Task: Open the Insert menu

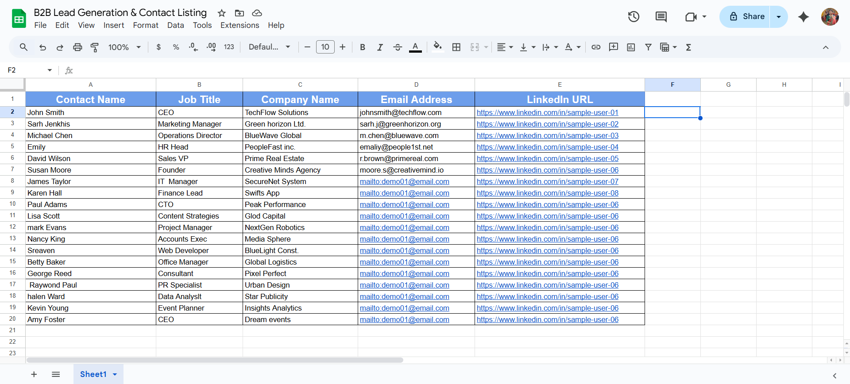Action: [114, 25]
